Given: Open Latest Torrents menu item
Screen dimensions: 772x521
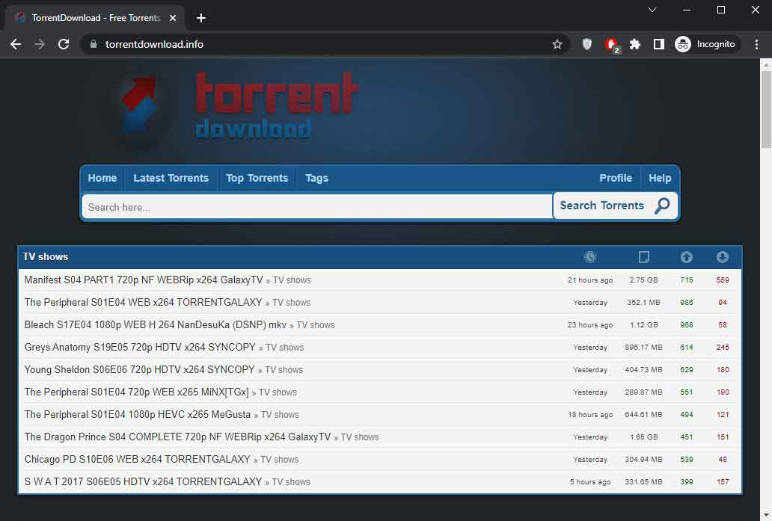Looking at the screenshot, I should (x=171, y=178).
